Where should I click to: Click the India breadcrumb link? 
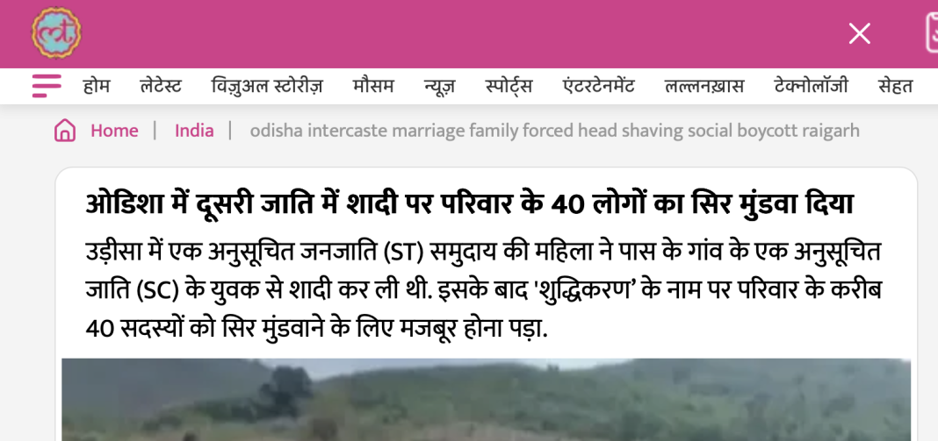coord(194,131)
